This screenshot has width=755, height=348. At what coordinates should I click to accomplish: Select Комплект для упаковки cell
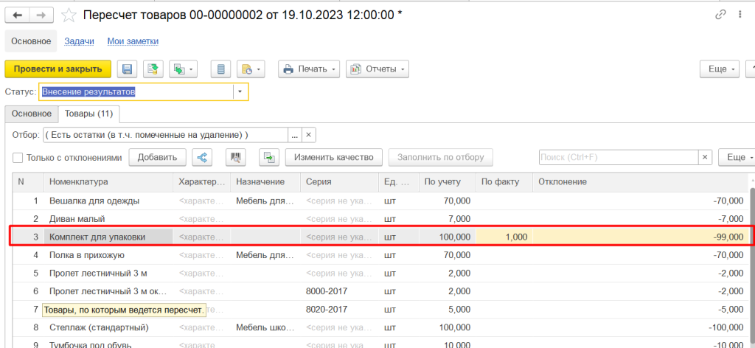[108, 237]
